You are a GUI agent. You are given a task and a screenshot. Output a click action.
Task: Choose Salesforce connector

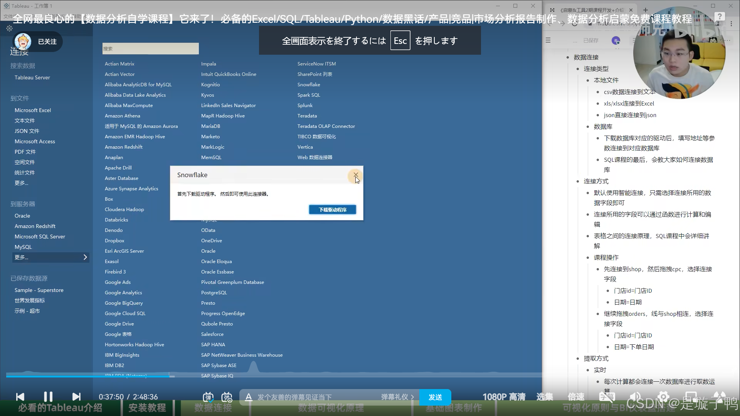212,334
